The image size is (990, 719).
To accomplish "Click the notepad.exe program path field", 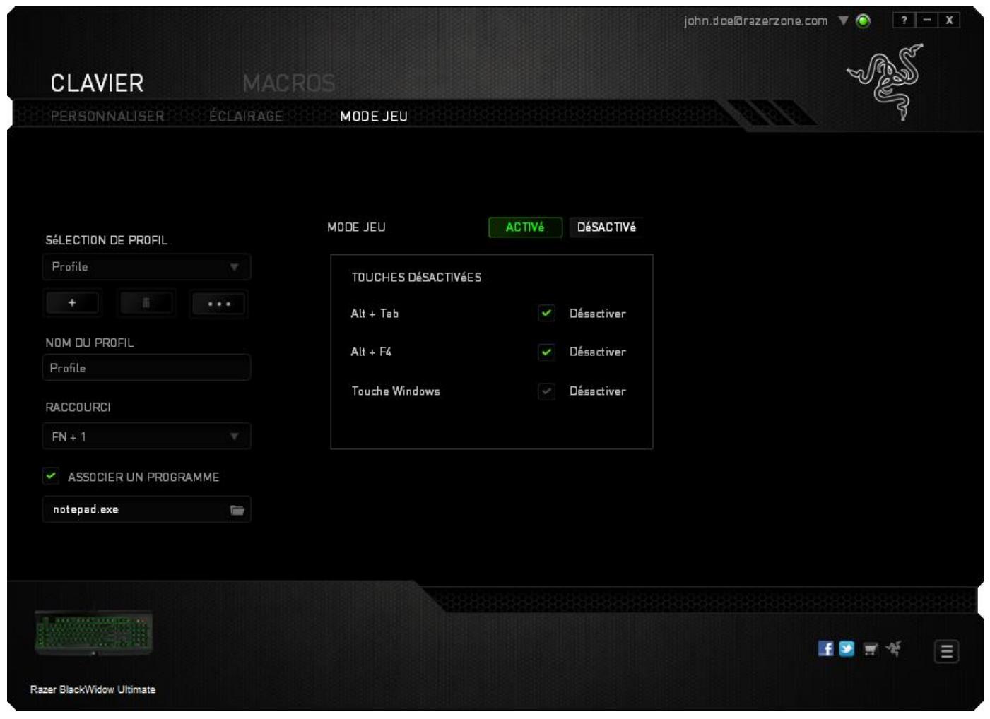I will [x=147, y=509].
